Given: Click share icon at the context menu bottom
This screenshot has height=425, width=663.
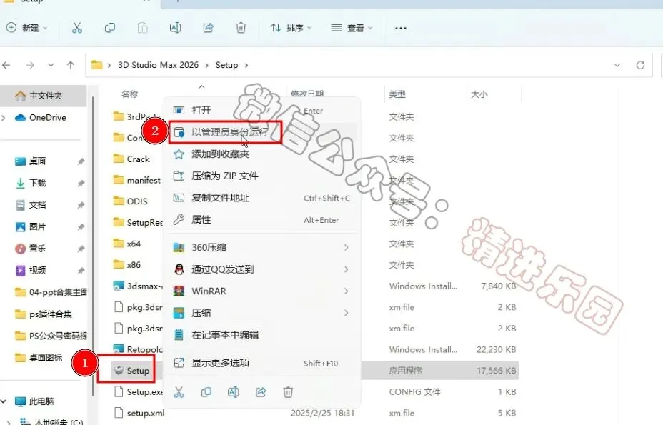Looking at the screenshot, I should (x=261, y=392).
